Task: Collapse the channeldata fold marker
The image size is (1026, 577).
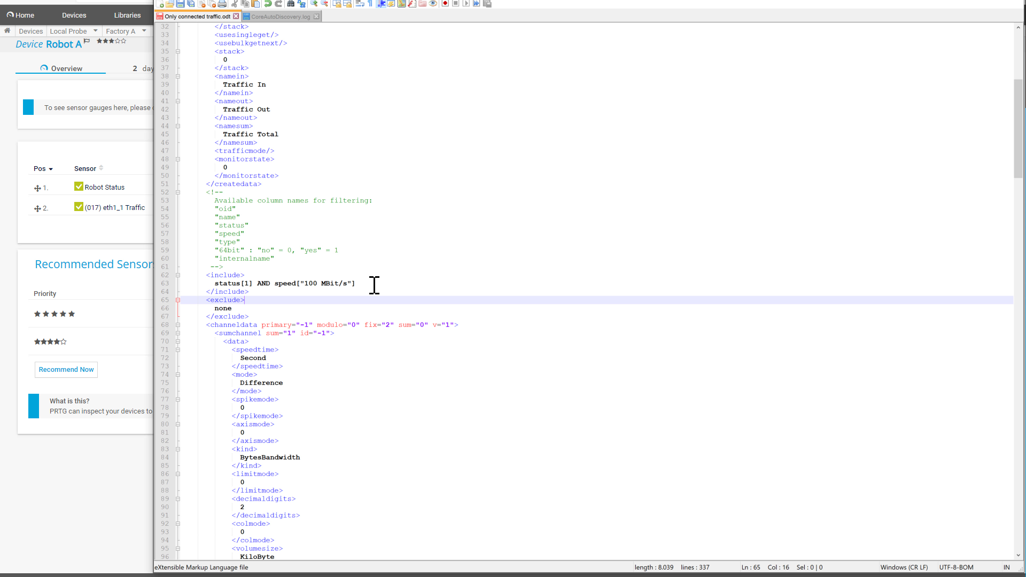Action: point(178,325)
